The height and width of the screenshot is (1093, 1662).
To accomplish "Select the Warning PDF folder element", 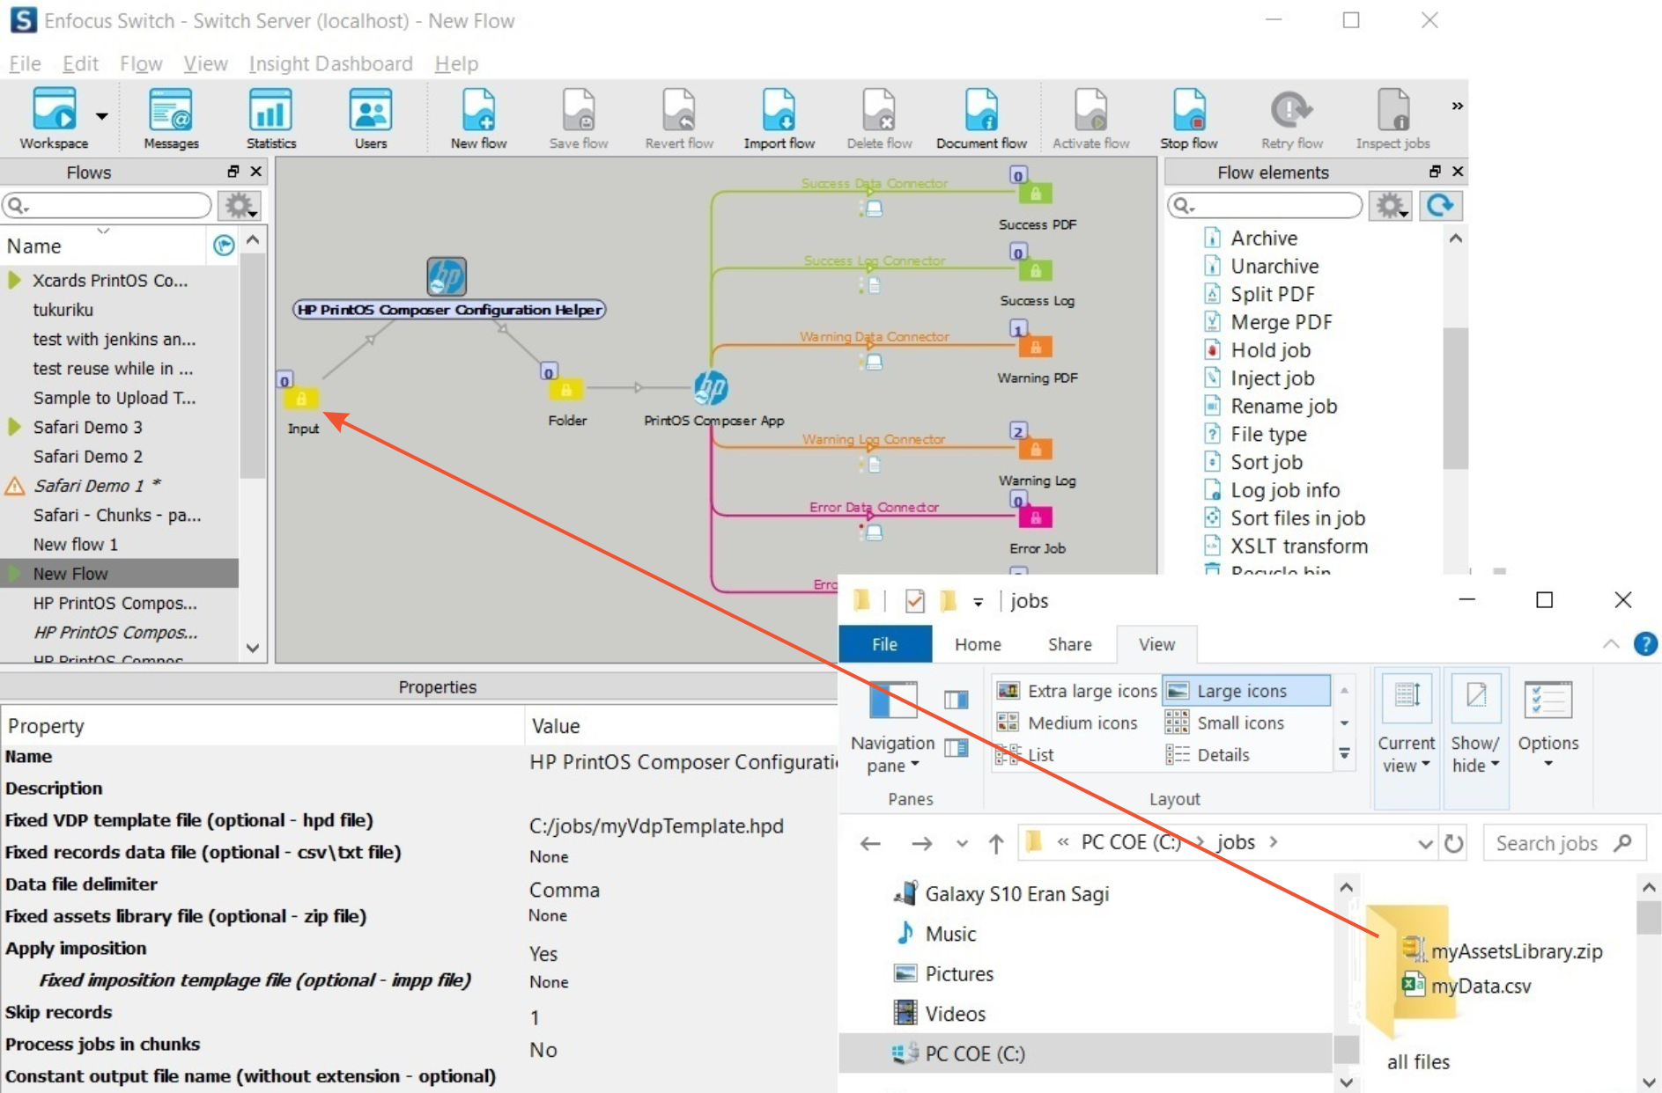I will pyautogui.click(x=1035, y=347).
